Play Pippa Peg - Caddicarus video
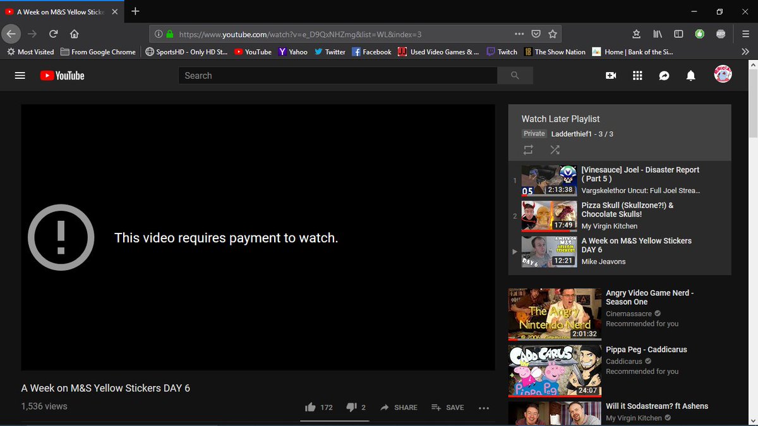 pyautogui.click(x=646, y=350)
